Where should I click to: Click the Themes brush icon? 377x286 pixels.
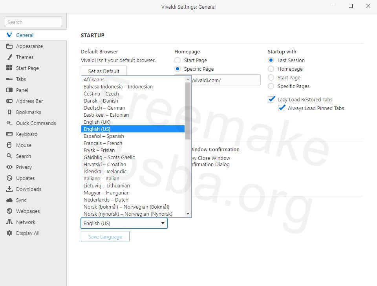(x=9, y=57)
